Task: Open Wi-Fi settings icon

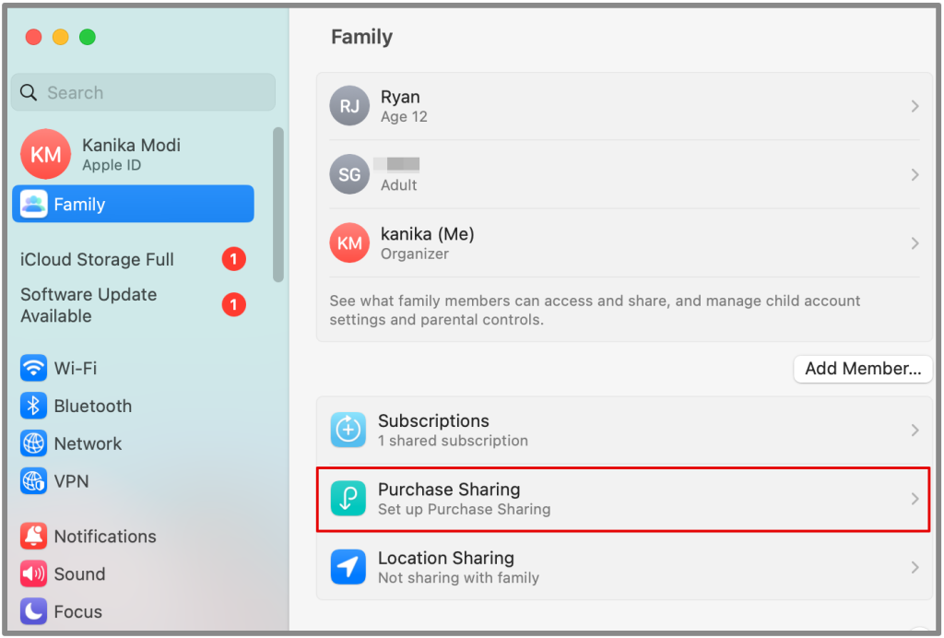Action: (34, 368)
